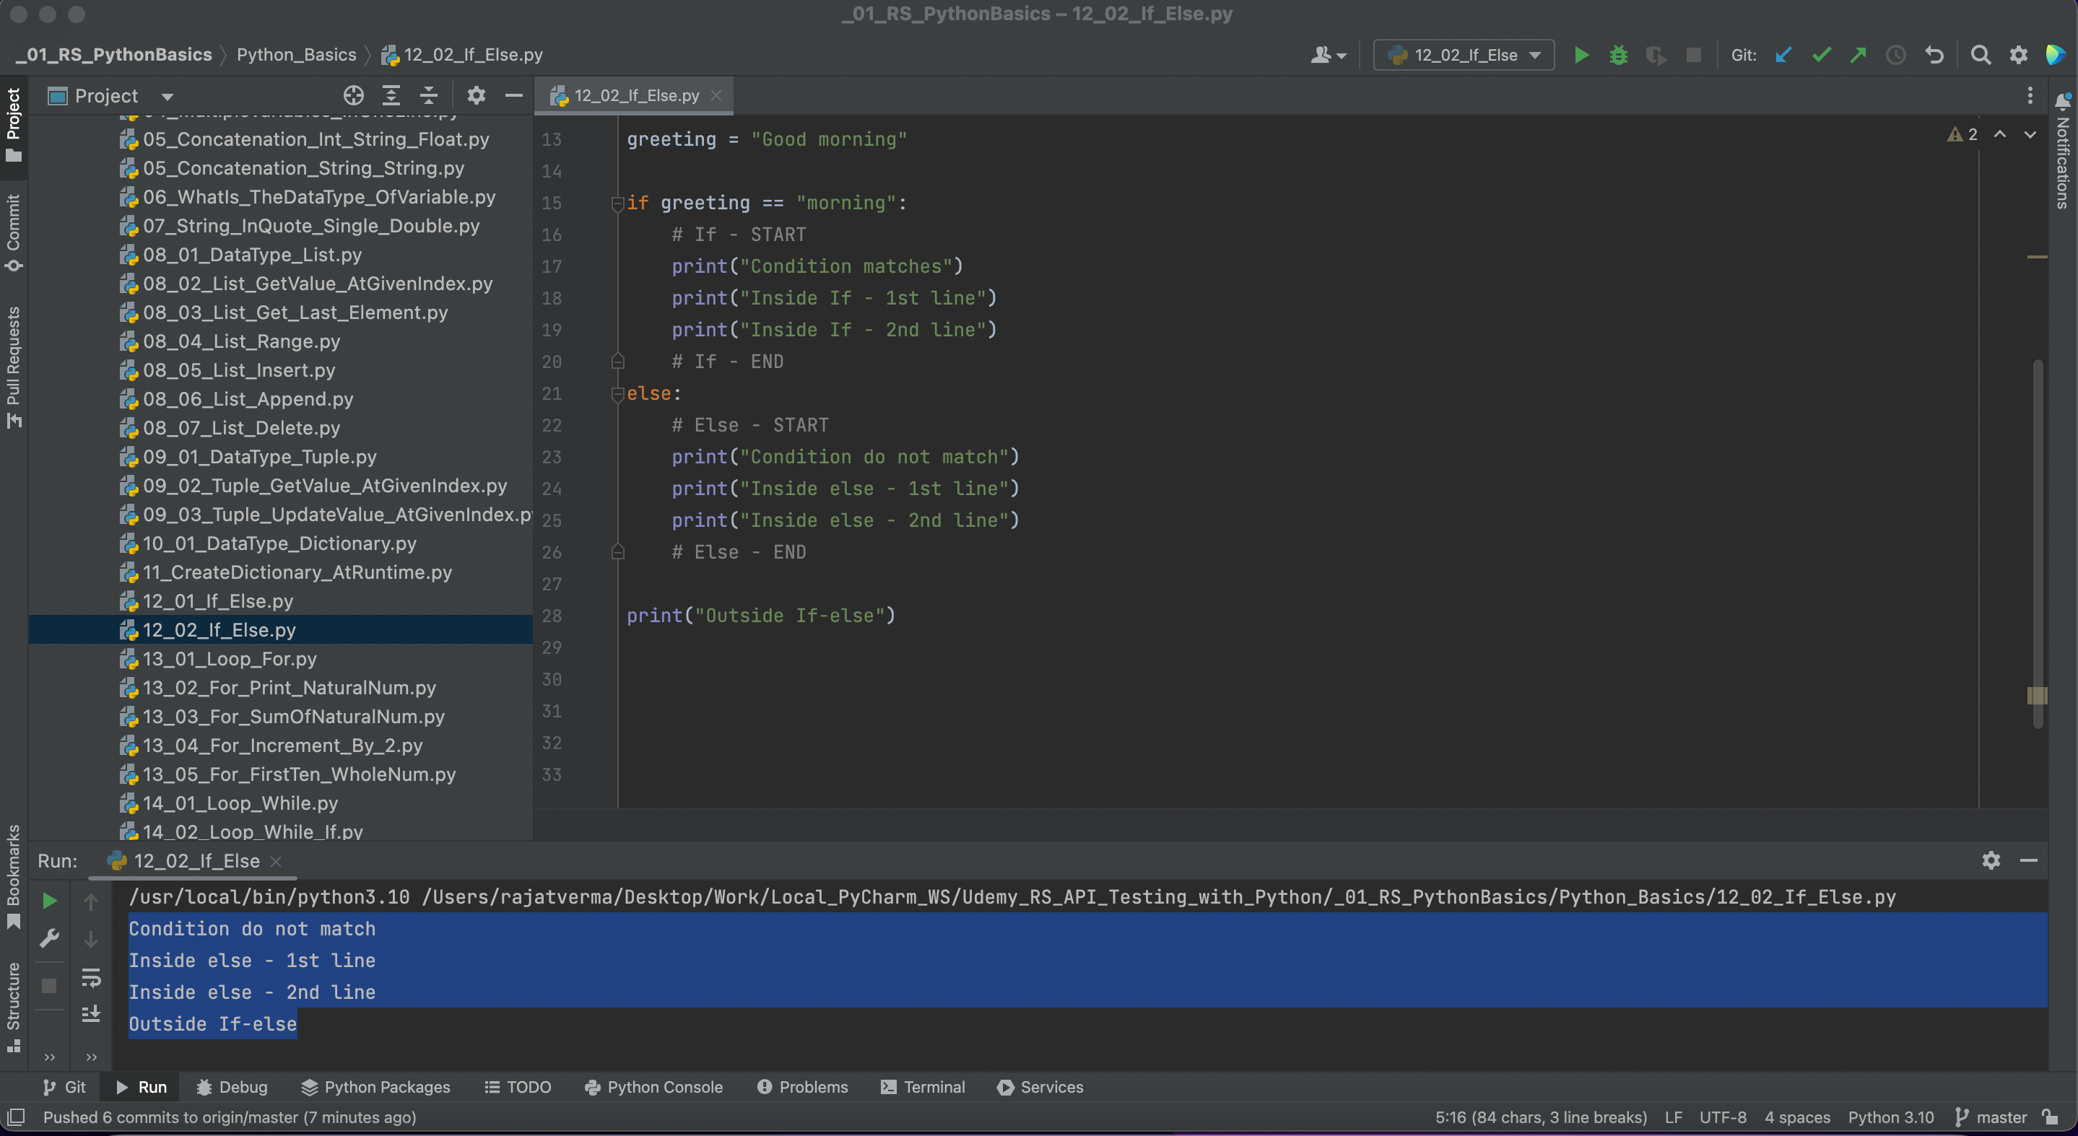Screen dimensions: 2078x1136
Task: Run with coverage icon in toolbar
Action: tap(1656, 55)
